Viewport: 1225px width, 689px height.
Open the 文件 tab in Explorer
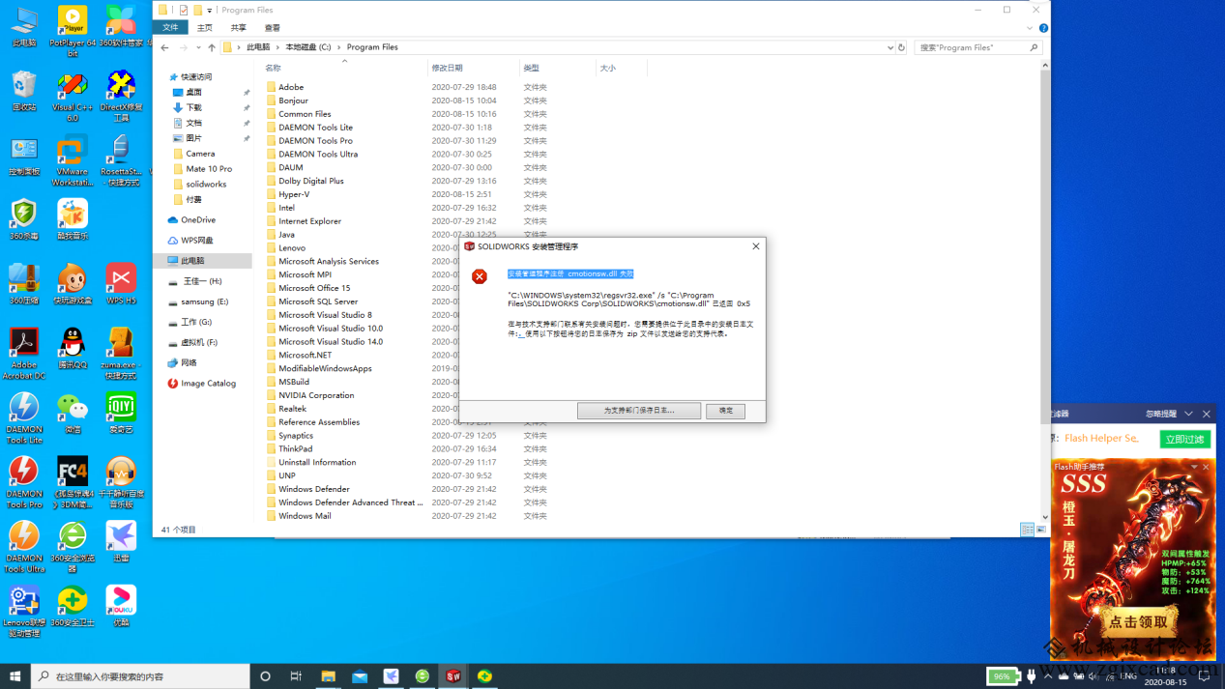coord(170,27)
